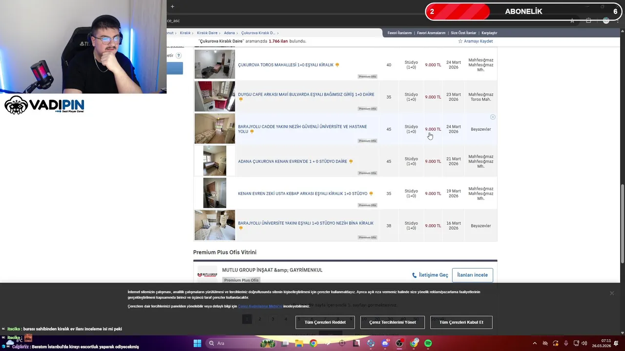View thumbnail of Barajyolu Cadde Yakını listing
625x351 pixels.
[x=215, y=129]
